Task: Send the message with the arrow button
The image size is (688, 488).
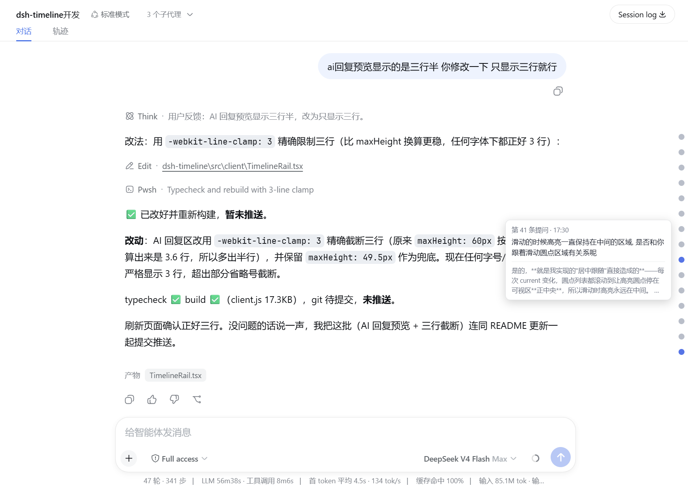Action: 560,457
